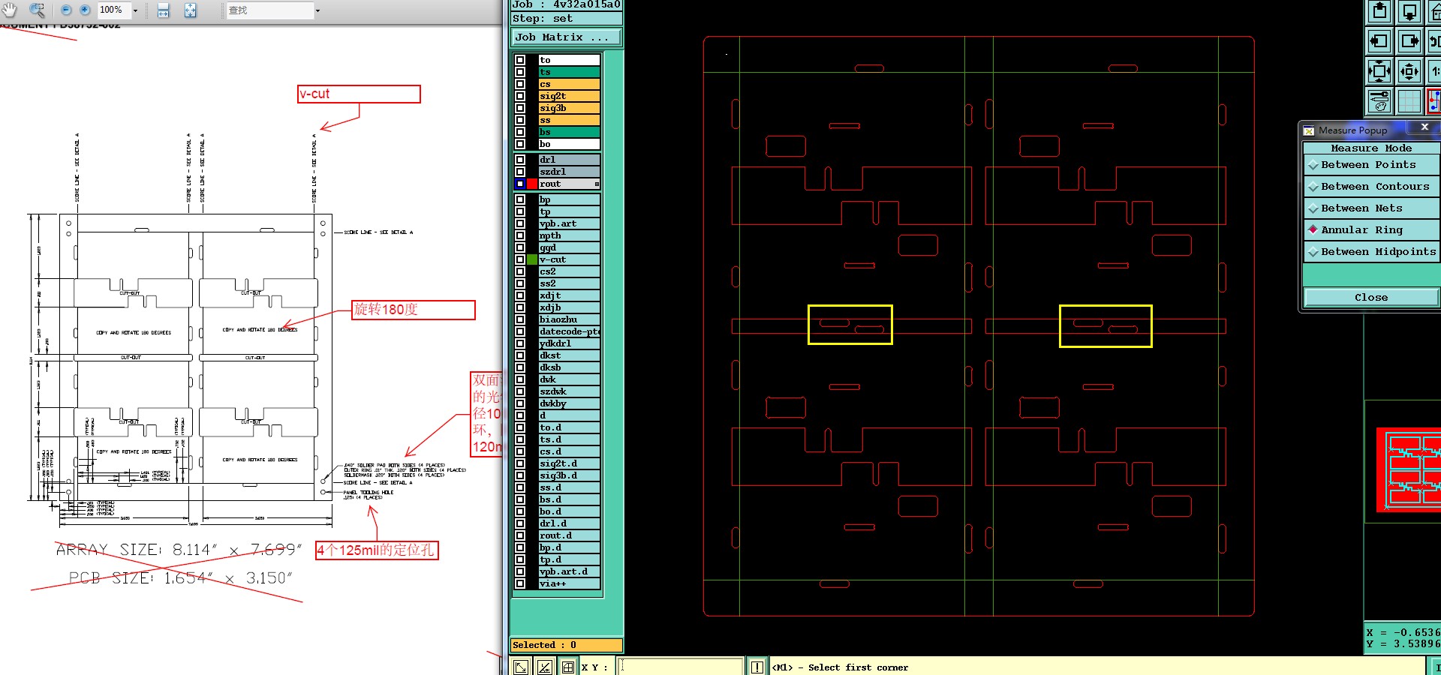Open the zoom percentage dropdown arrow
This screenshot has height=675, width=1441.
pyautogui.click(x=135, y=10)
